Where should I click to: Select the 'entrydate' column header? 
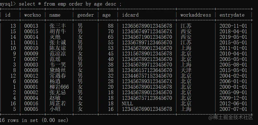[232, 15]
